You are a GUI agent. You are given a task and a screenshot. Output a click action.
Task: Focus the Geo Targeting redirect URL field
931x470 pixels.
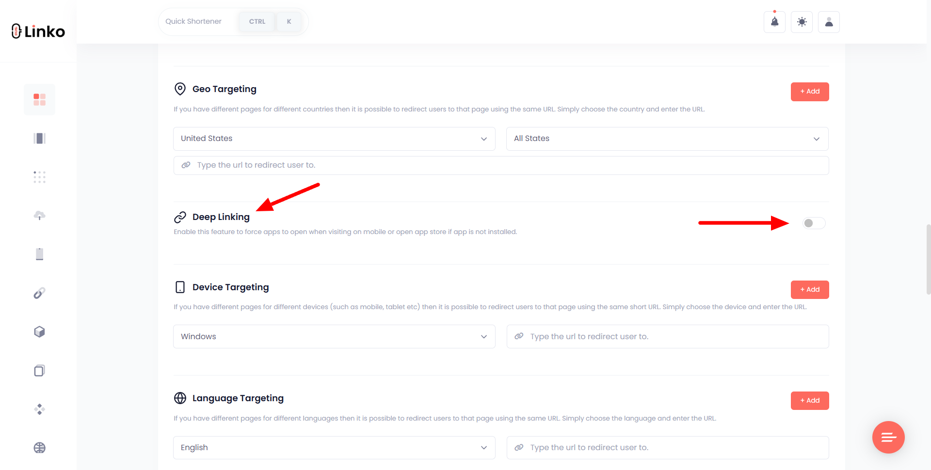[x=501, y=165]
